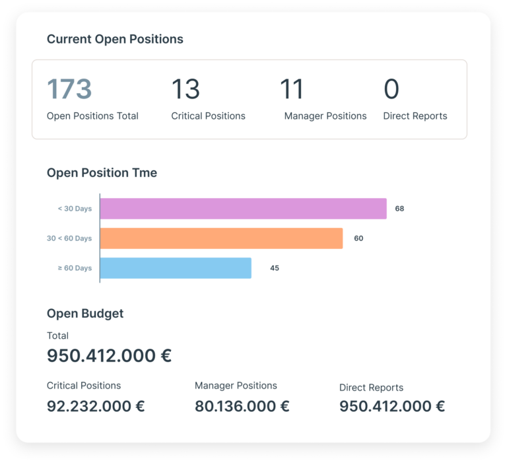This screenshot has height=463, width=507.
Task: Click the Direct Reports label under Open Budget
Action: (371, 388)
